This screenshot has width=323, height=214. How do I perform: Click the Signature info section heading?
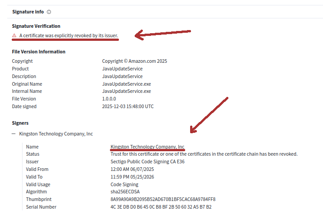(x=28, y=12)
